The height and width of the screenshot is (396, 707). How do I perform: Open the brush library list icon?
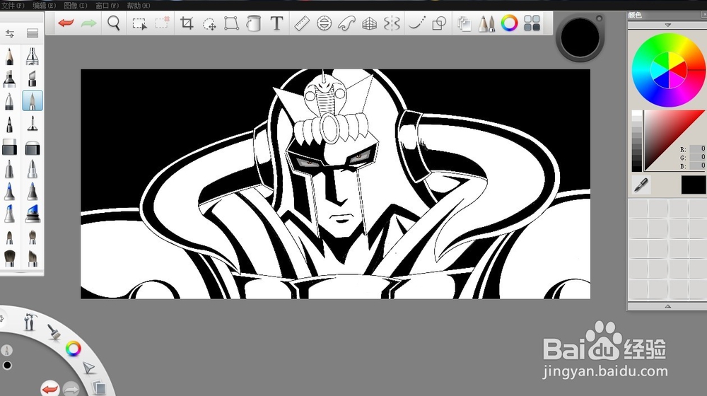[33, 33]
